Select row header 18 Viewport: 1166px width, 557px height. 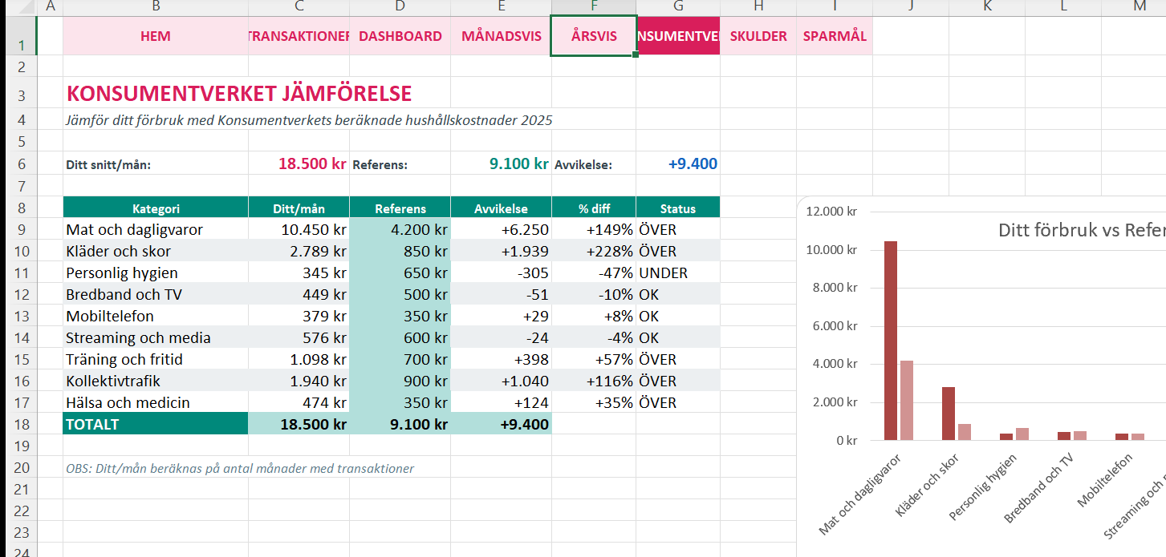21,424
